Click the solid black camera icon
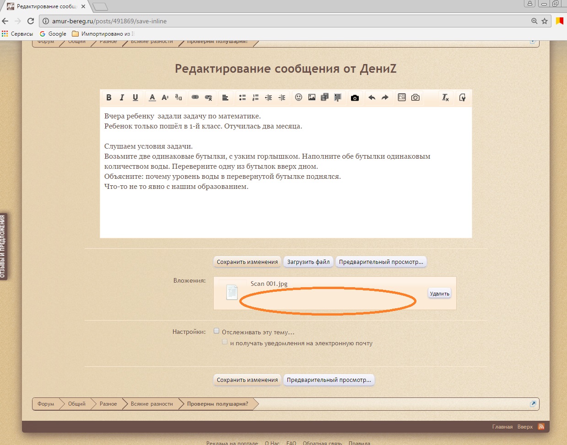The image size is (567, 445). (355, 97)
